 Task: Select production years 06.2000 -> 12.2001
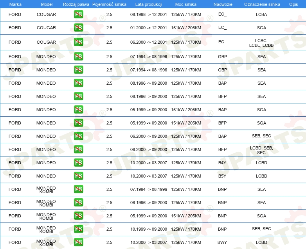(x=149, y=42)
